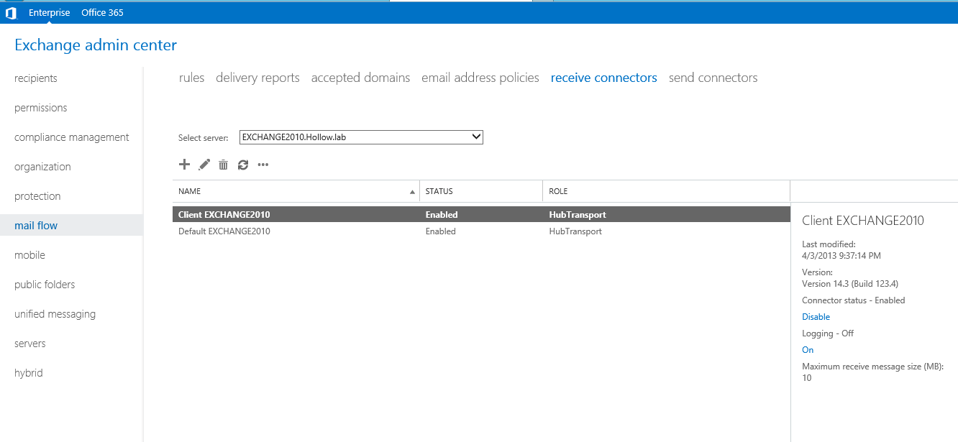958x442 pixels.
Task: Open the accepted domains tab
Action: click(x=360, y=78)
